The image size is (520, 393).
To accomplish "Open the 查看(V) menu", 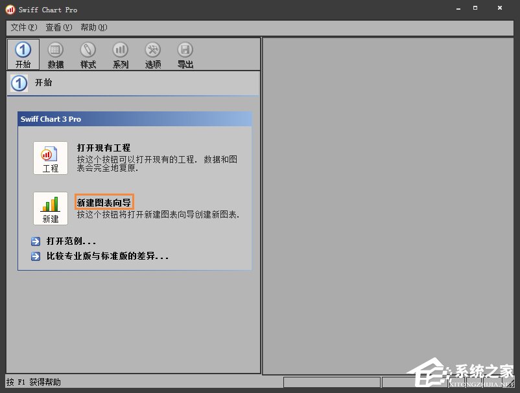I will (58, 27).
